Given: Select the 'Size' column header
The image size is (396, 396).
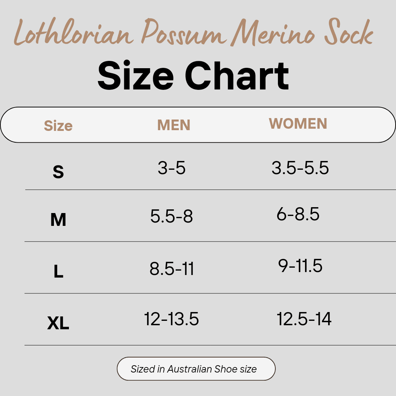Looking at the screenshot, I should 58,126.
